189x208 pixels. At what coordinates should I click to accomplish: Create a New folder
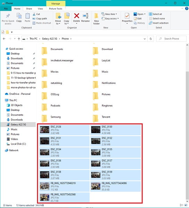96,19
